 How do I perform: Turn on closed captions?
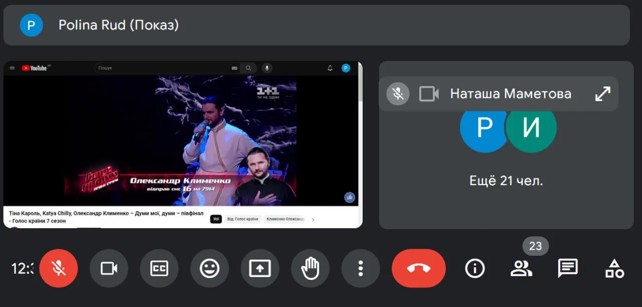coord(159,268)
